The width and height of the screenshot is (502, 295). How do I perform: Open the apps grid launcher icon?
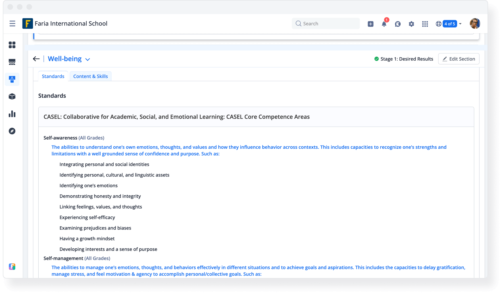pos(425,24)
